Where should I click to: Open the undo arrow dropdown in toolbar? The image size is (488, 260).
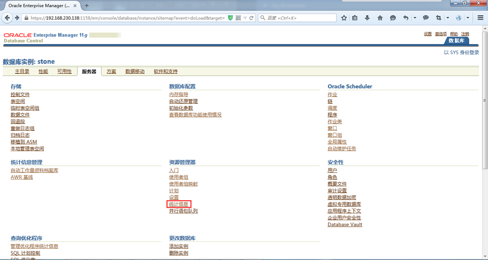(415, 18)
